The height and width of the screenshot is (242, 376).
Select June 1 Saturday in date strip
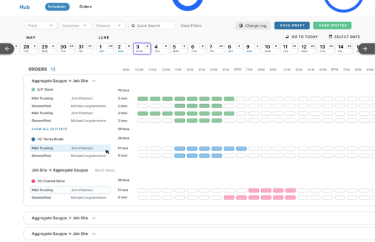coord(106,49)
